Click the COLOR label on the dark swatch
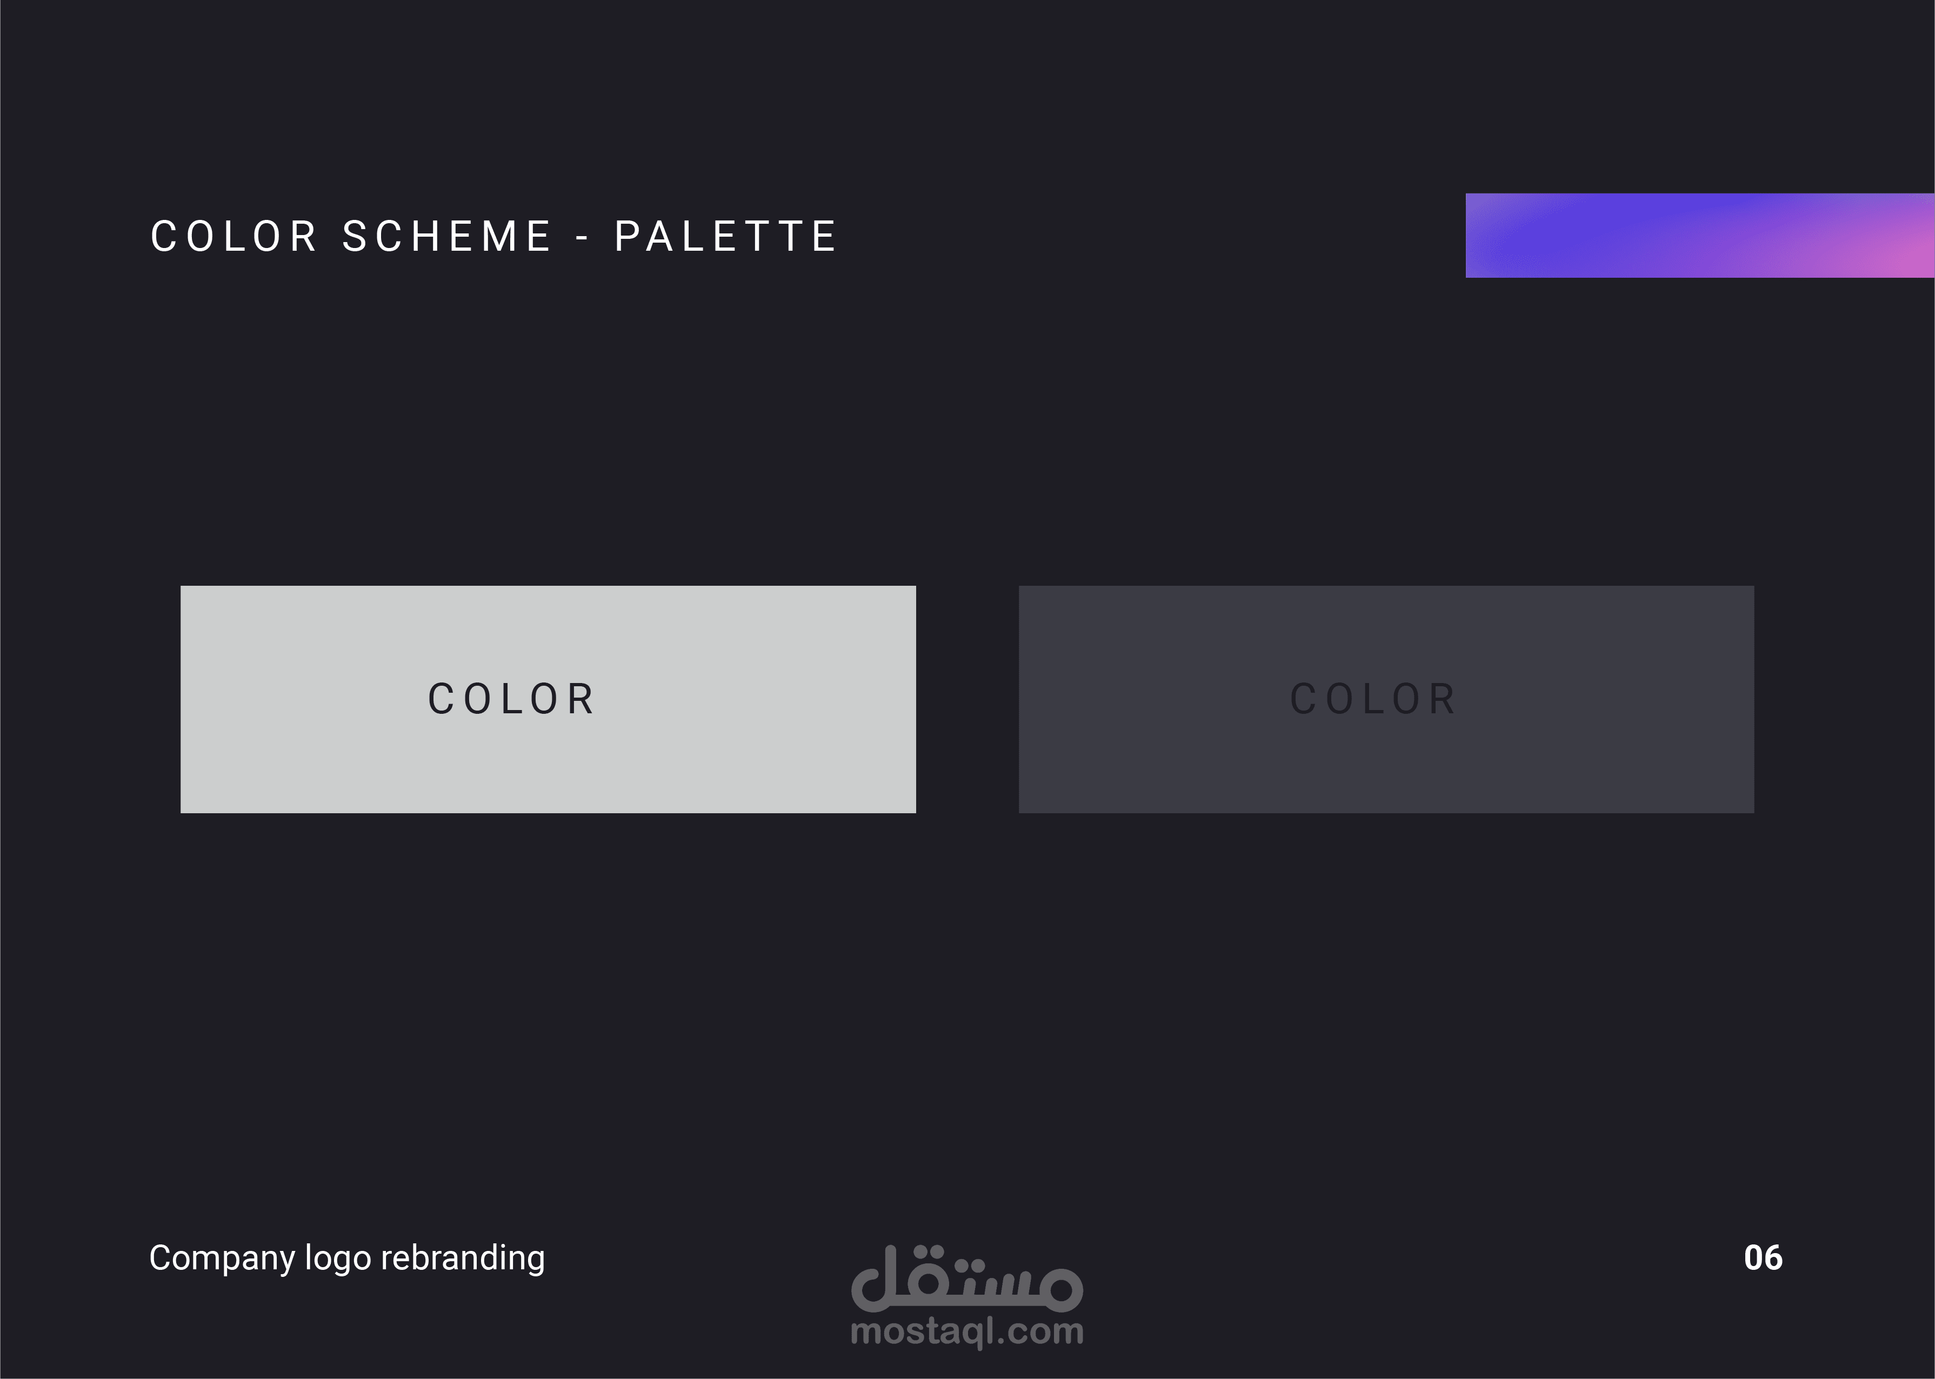 point(1373,700)
